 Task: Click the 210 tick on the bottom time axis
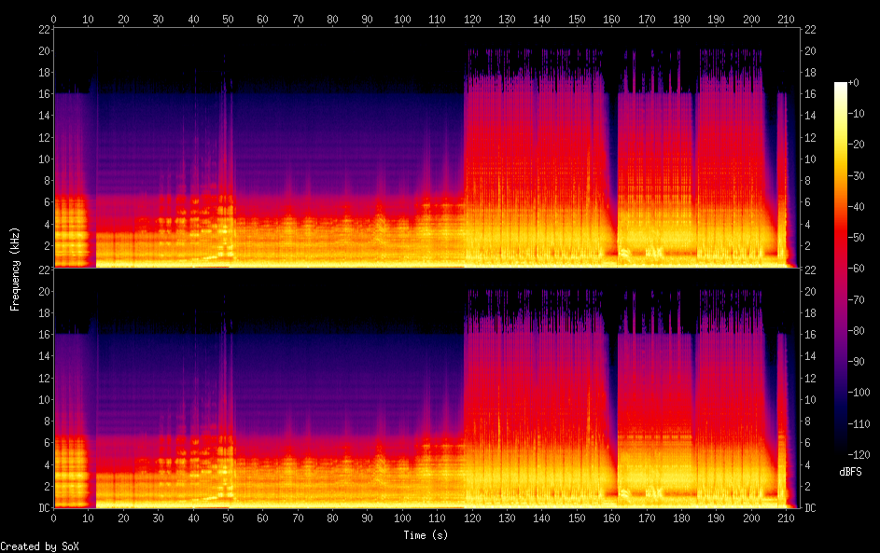tap(785, 518)
